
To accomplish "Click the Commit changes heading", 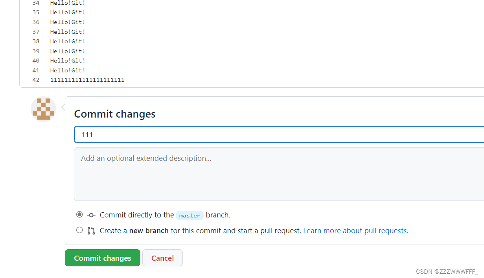I will (115, 114).
